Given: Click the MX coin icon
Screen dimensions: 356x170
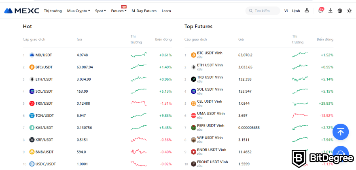Looking at the screenshot, I should pyautogui.click(x=32, y=55).
